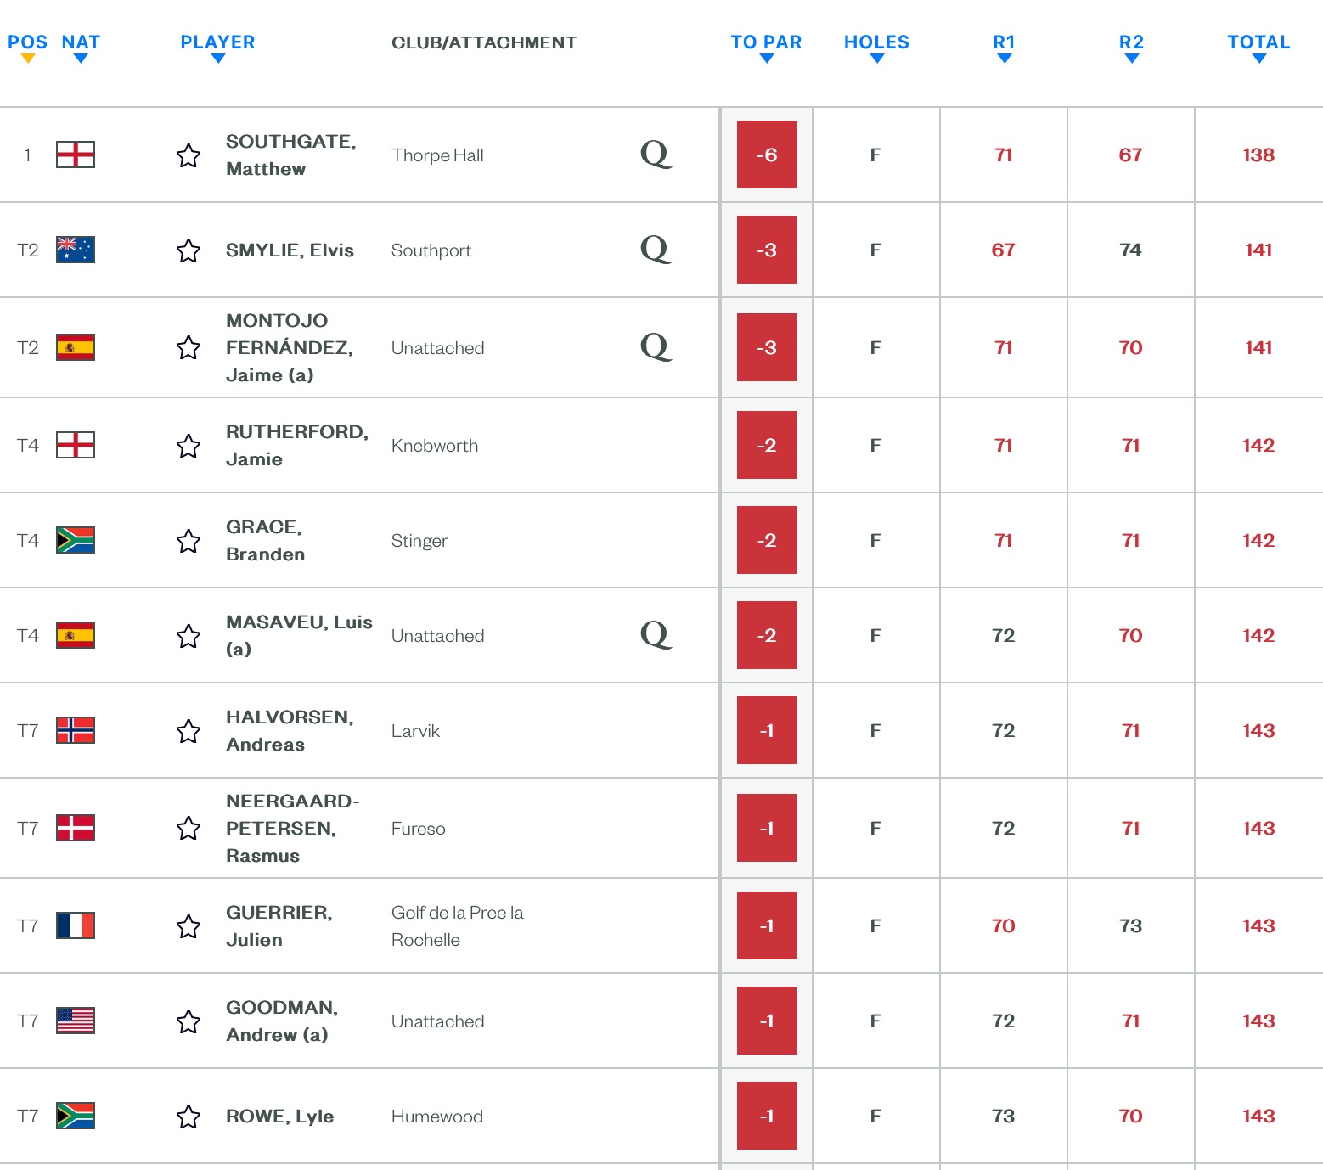Click the Q qualifier icon for Southgate
The width and height of the screenshot is (1323, 1170).
[656, 155]
